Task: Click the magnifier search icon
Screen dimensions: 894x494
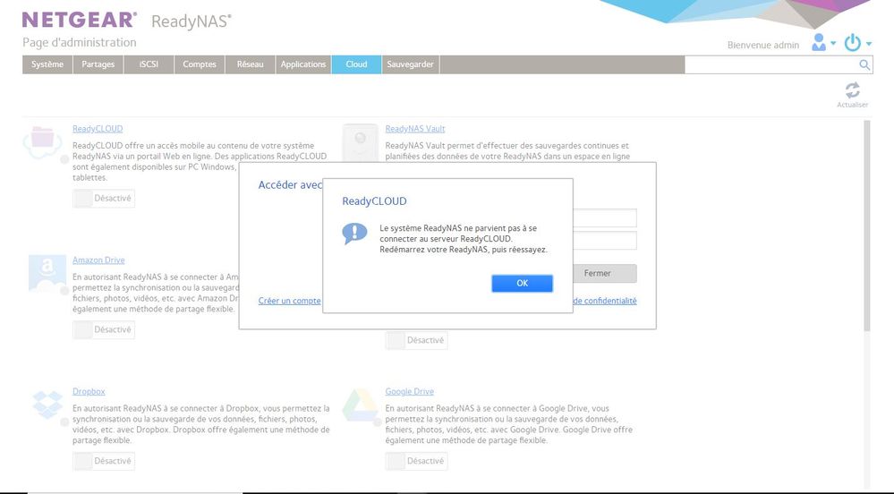Action: (x=864, y=65)
